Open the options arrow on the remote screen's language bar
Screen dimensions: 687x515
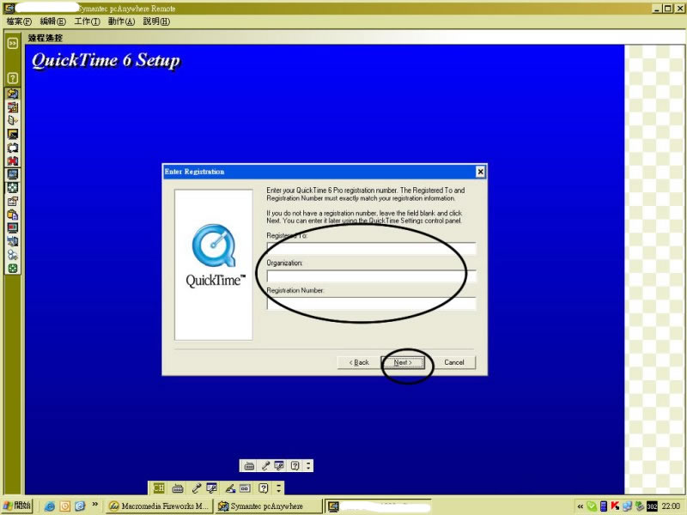pos(308,465)
